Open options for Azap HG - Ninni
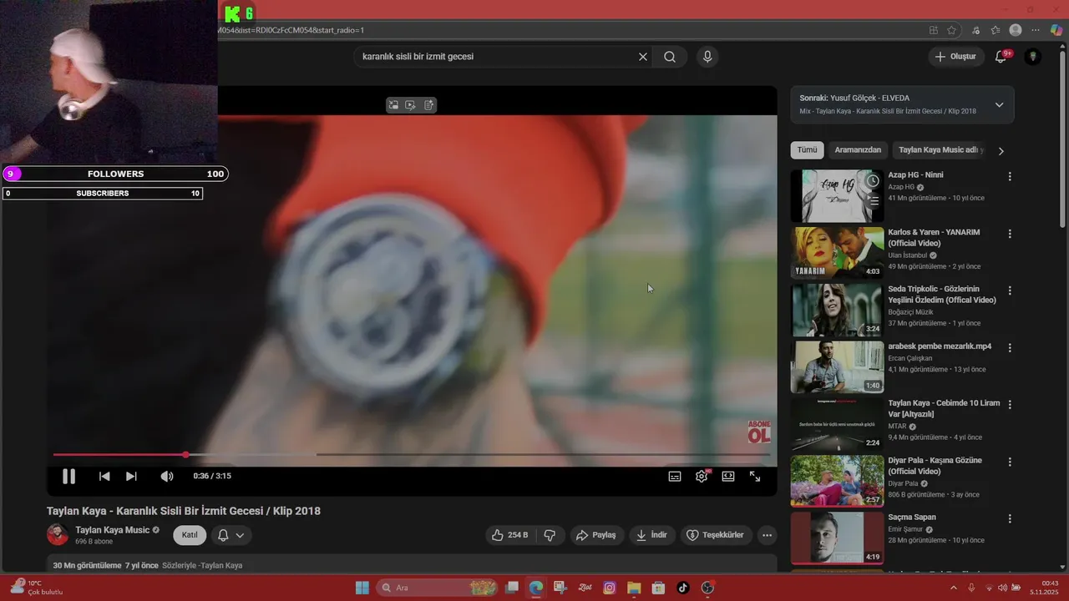 [x=1010, y=177]
